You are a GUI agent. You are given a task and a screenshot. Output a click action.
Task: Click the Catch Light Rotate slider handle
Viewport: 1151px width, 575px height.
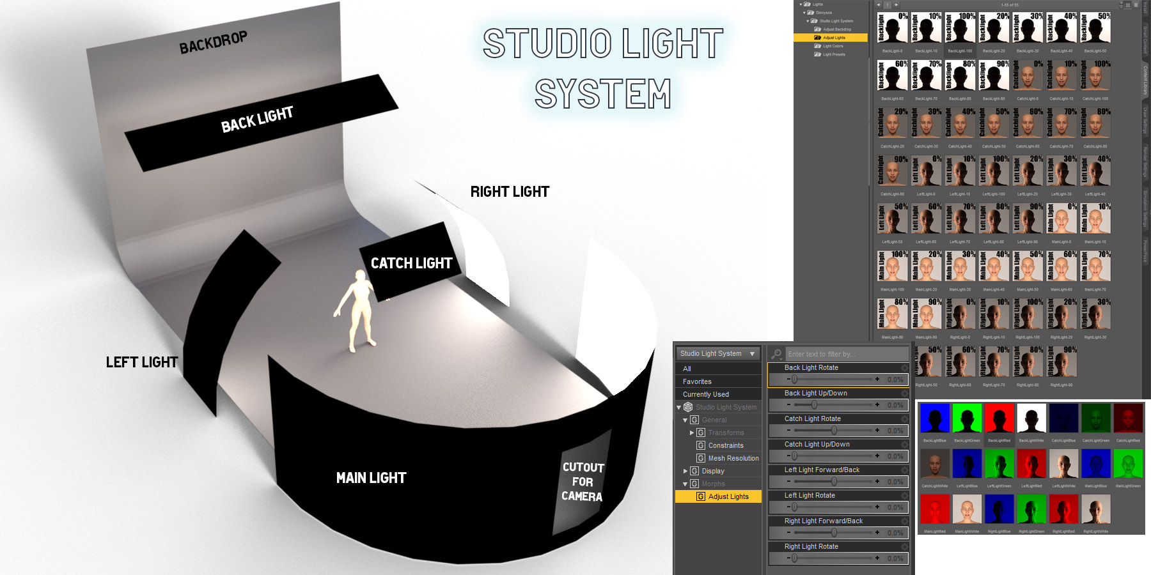(x=834, y=431)
